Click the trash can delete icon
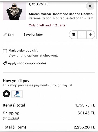Screen dimensions: 98x132 [x=73, y=35]
